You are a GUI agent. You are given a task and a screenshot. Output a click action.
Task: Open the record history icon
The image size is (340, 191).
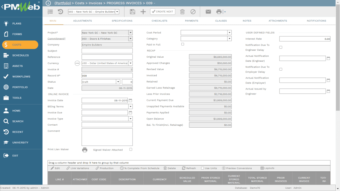[60, 12]
